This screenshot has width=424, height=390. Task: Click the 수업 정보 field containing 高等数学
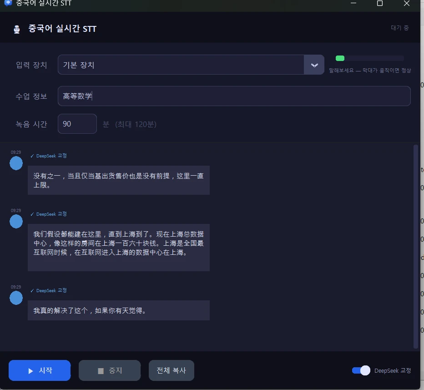pos(234,96)
